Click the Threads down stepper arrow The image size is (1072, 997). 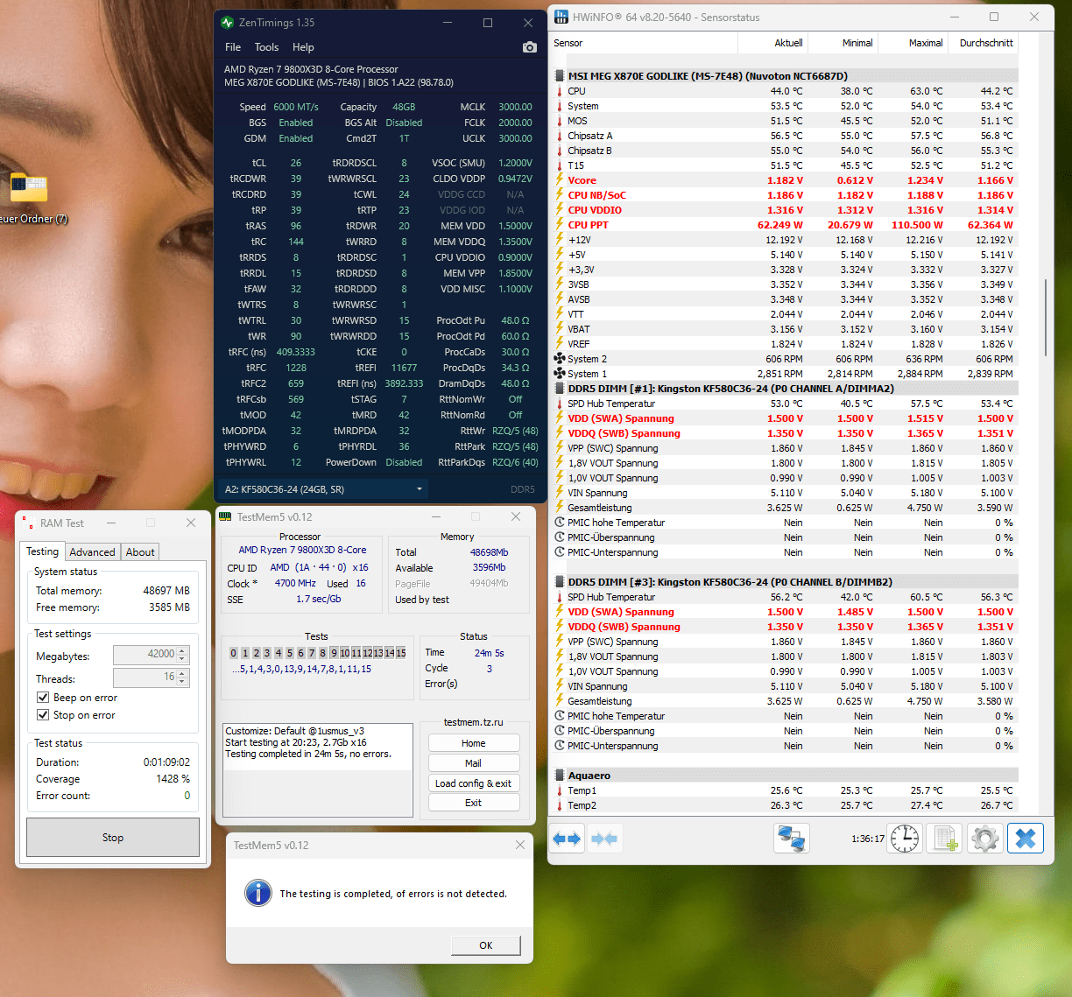tap(182, 681)
